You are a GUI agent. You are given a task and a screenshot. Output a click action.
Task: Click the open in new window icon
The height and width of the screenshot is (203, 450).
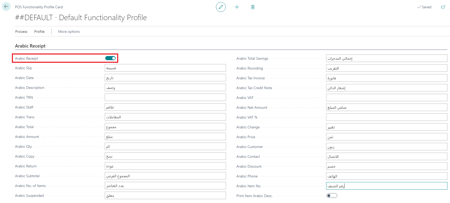pyautogui.click(x=443, y=7)
